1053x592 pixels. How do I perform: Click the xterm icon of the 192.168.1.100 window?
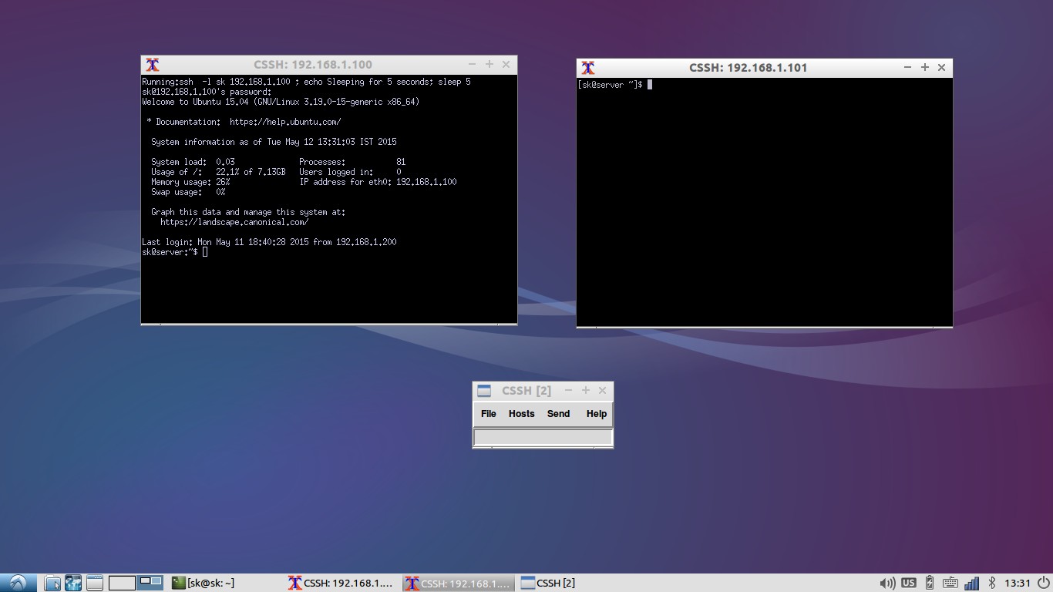point(153,65)
